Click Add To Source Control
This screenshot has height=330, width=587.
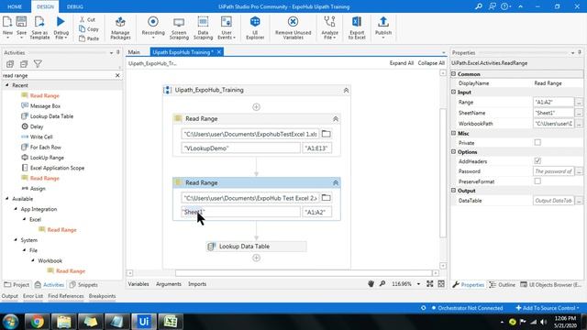click(548, 308)
